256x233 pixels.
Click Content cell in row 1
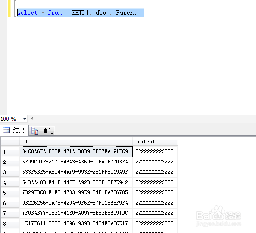155,152
